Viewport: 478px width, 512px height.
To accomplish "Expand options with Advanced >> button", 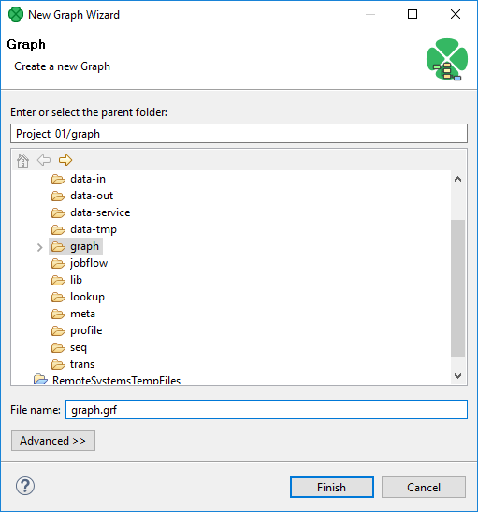I will (x=53, y=441).
